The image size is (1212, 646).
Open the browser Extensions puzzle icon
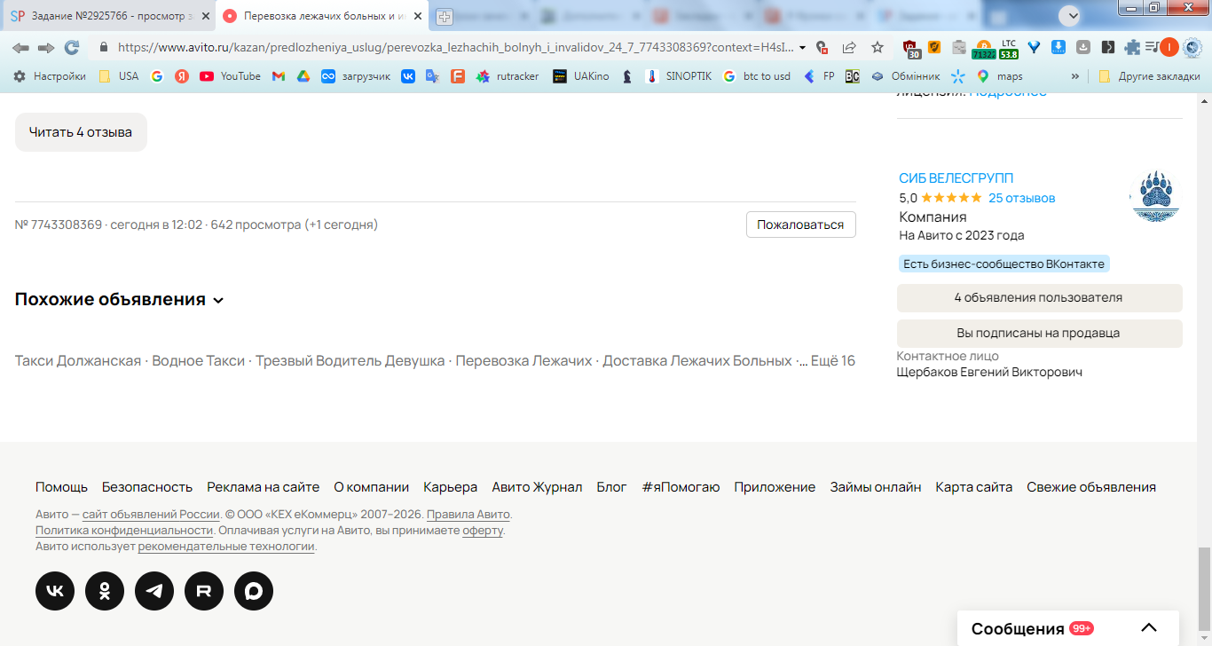1132,47
